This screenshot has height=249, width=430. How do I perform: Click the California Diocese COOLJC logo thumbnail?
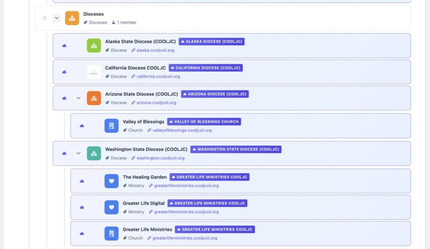point(94,72)
